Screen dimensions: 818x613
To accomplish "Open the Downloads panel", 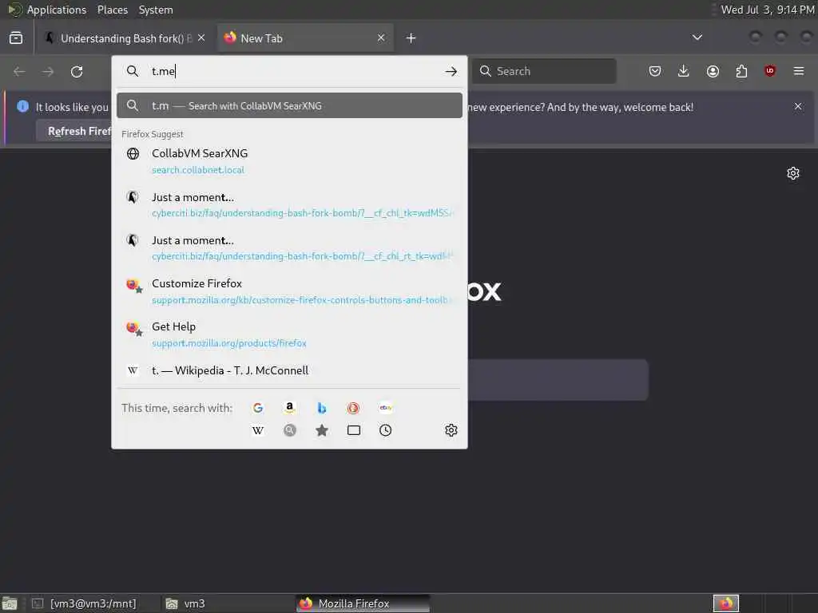I will click(x=684, y=71).
